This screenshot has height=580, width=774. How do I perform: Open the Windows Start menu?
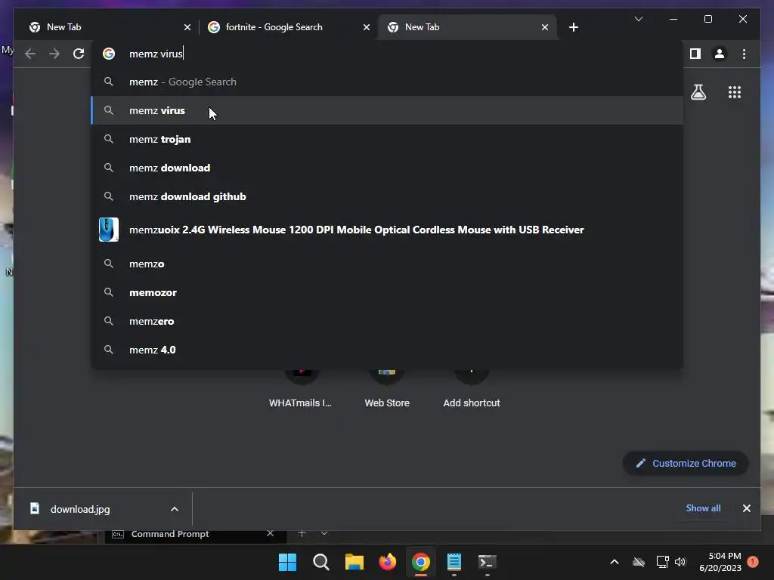(287, 562)
